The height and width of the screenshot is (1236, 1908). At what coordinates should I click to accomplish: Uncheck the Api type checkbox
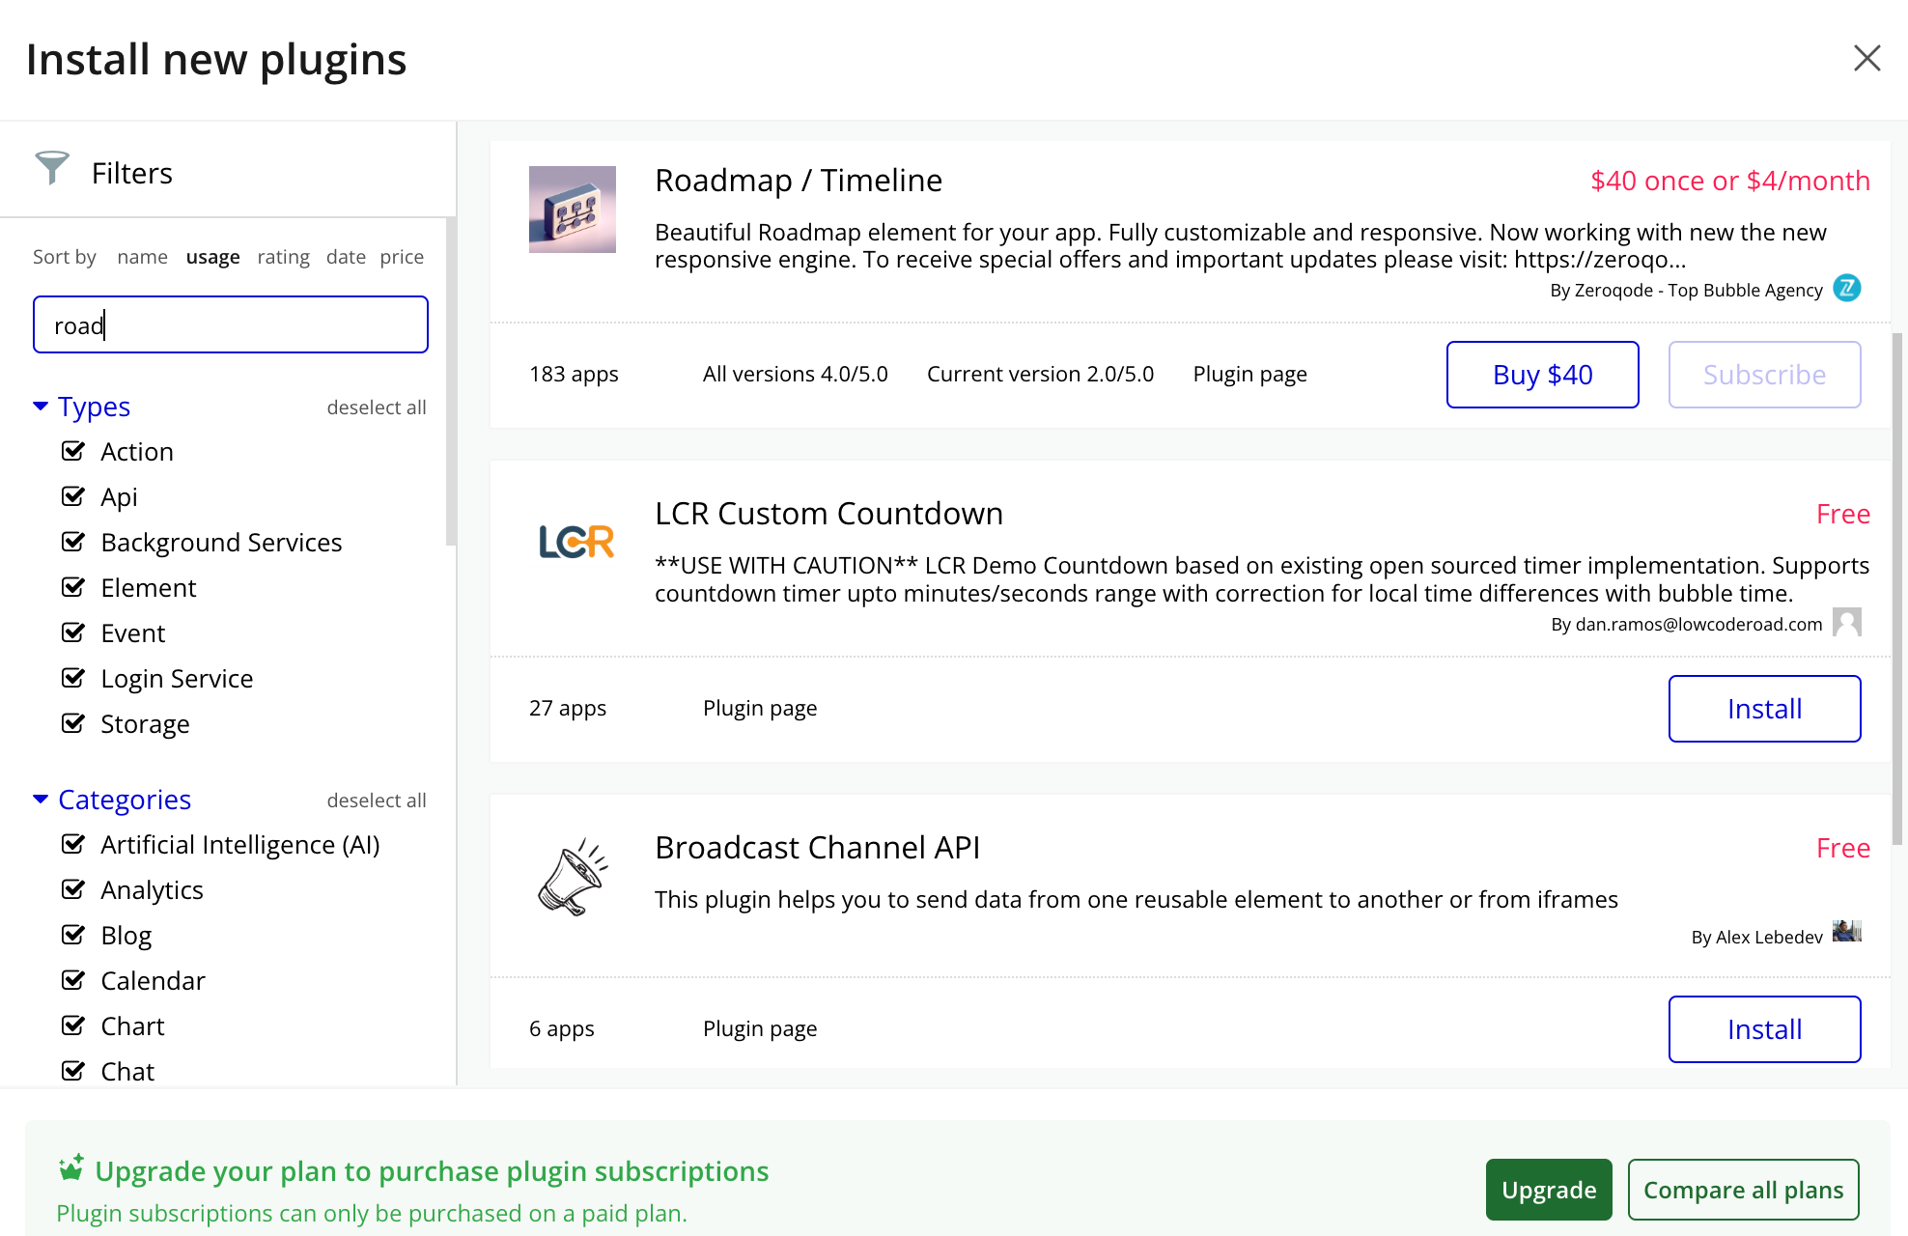pyautogui.click(x=73, y=496)
